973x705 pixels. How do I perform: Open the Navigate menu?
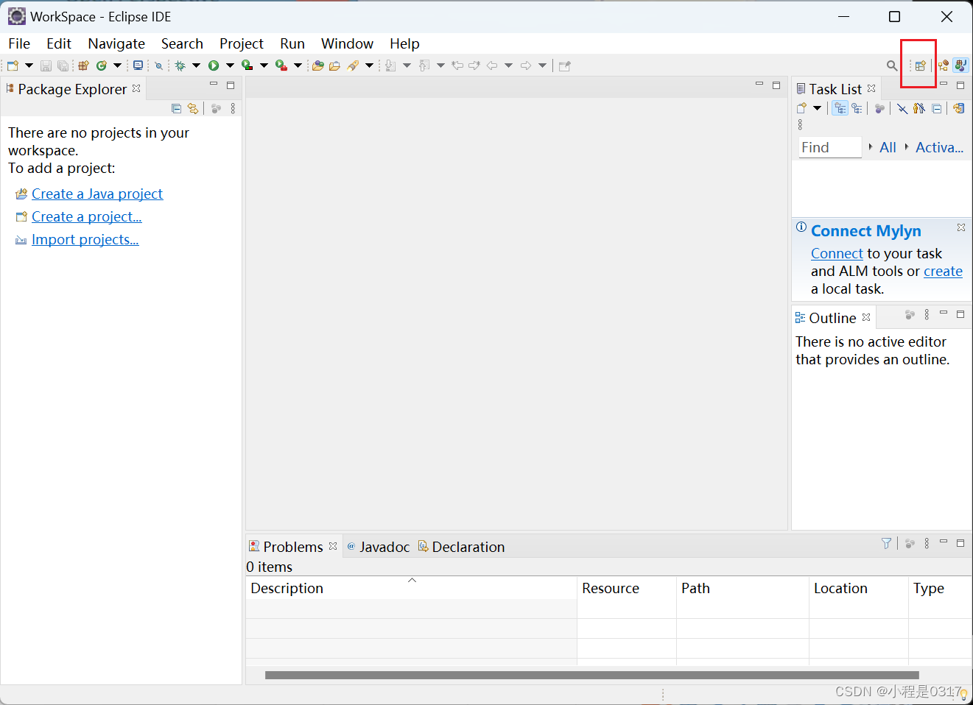tap(116, 43)
